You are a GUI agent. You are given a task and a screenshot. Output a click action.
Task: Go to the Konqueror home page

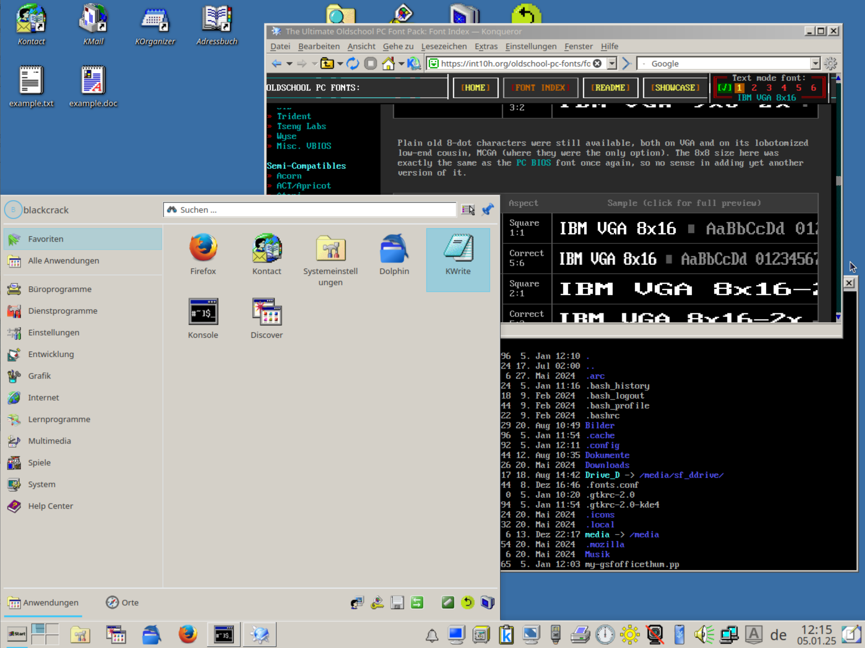tap(388, 64)
